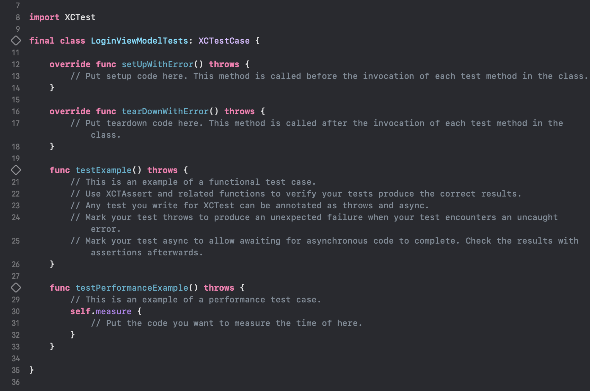Screen dimensions: 590x391
Task: Click the final keyword on class declaration
Action: [42, 41]
